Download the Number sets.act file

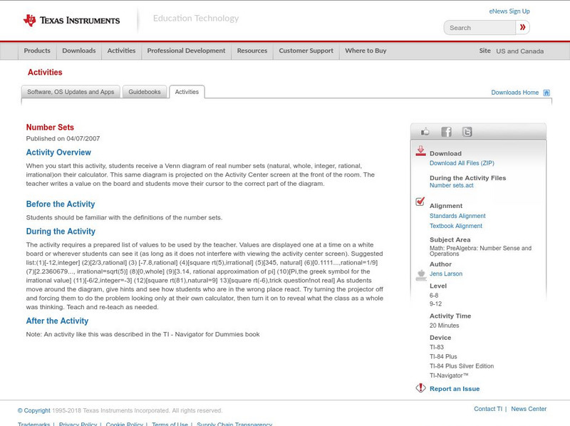452,185
